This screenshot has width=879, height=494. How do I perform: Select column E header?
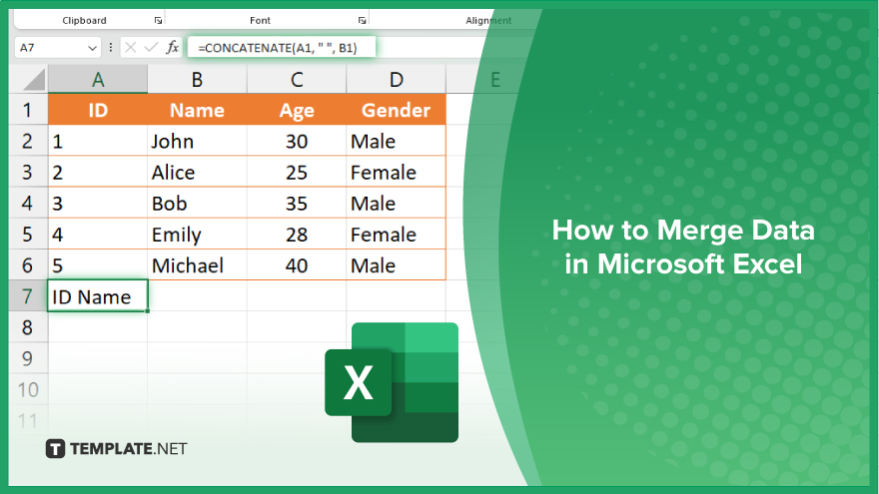[x=495, y=79]
